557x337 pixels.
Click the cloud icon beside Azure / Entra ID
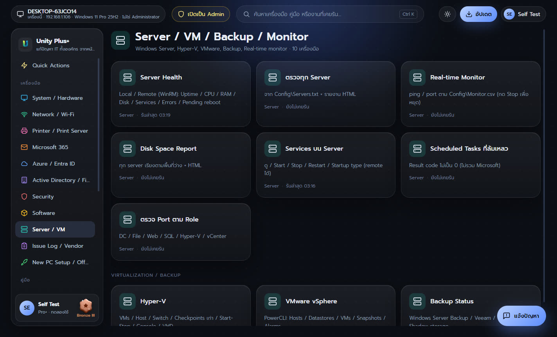pyautogui.click(x=24, y=164)
